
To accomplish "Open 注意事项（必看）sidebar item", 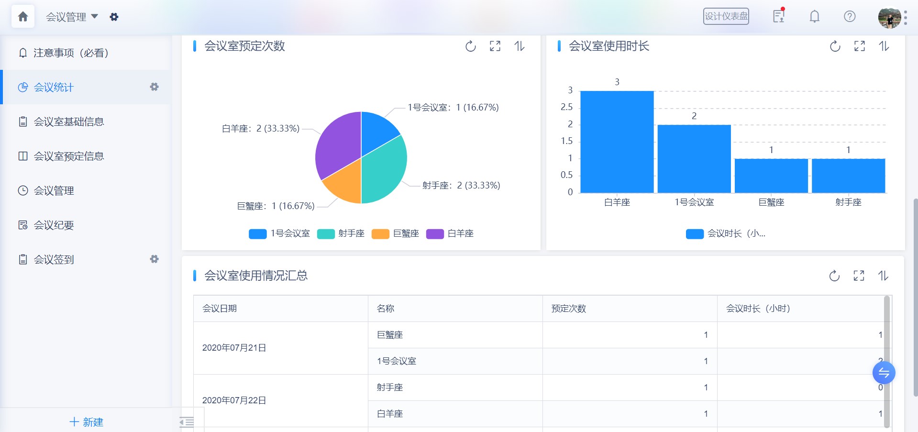I will click(x=86, y=53).
